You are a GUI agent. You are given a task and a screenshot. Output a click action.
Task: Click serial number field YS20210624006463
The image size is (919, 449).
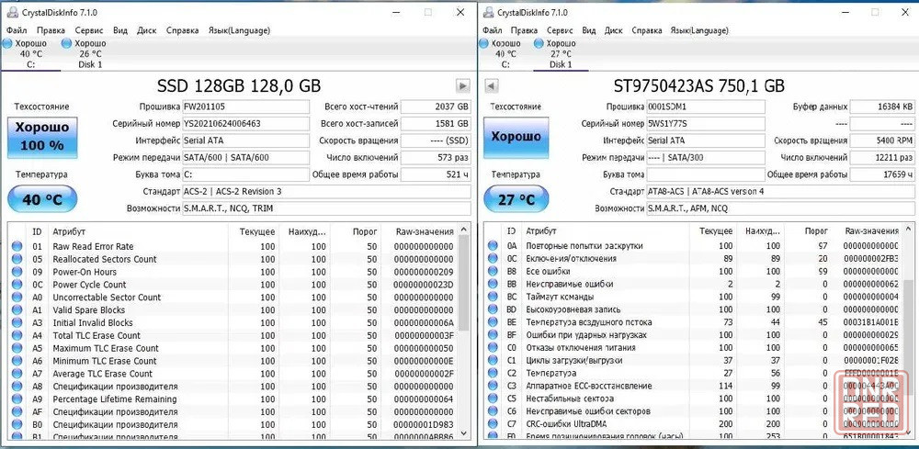click(x=245, y=124)
